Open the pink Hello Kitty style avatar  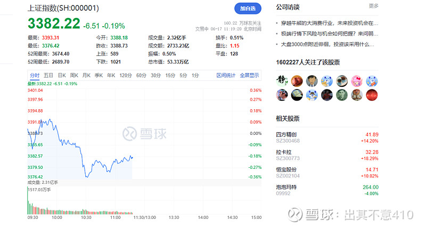click(x=357, y=81)
